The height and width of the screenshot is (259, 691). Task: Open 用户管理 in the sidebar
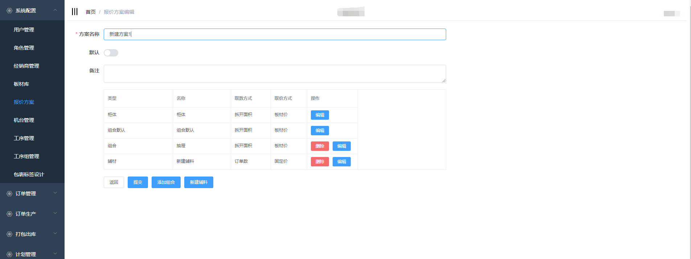(x=24, y=30)
